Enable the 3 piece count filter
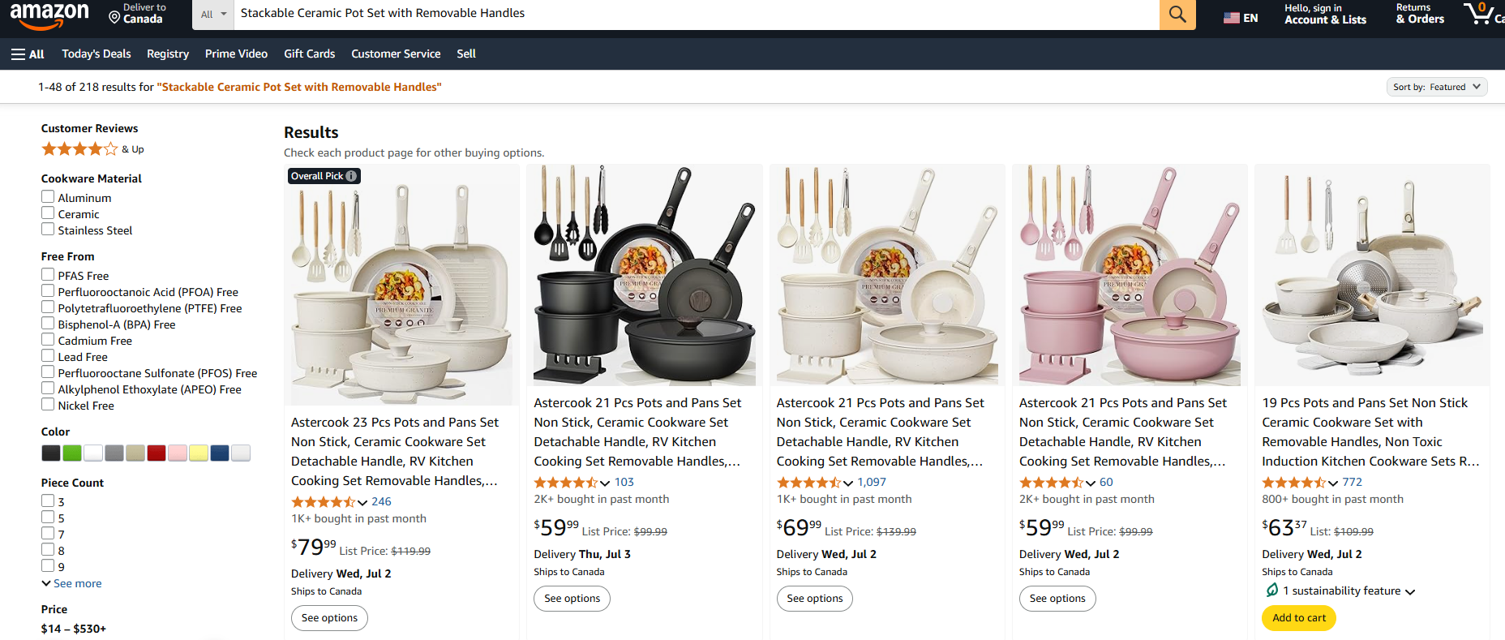Viewport: 1505px width, 640px height. coord(48,500)
